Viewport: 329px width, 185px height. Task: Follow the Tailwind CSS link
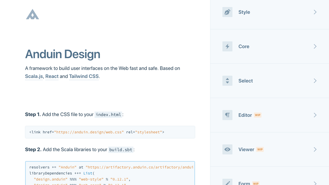pos(84,76)
